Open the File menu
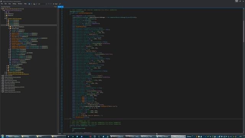This screenshot has width=245, height=138. point(2,4)
